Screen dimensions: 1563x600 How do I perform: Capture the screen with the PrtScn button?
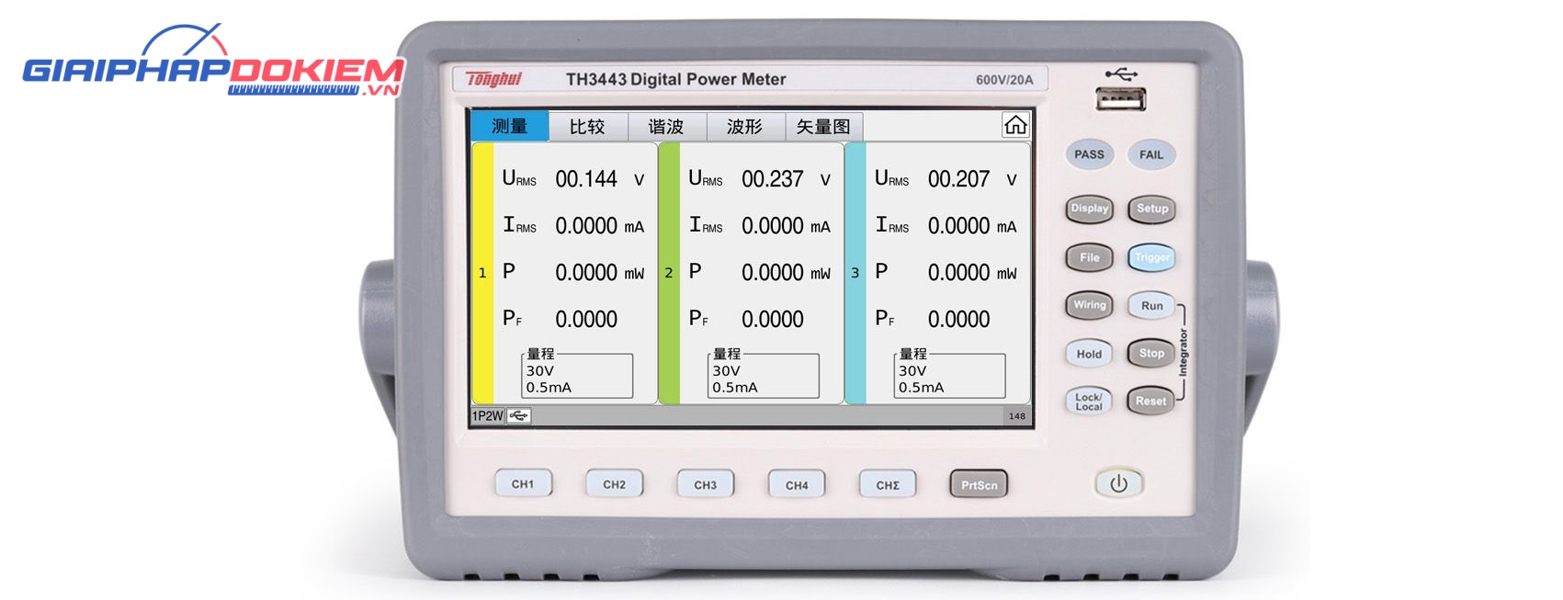click(979, 484)
